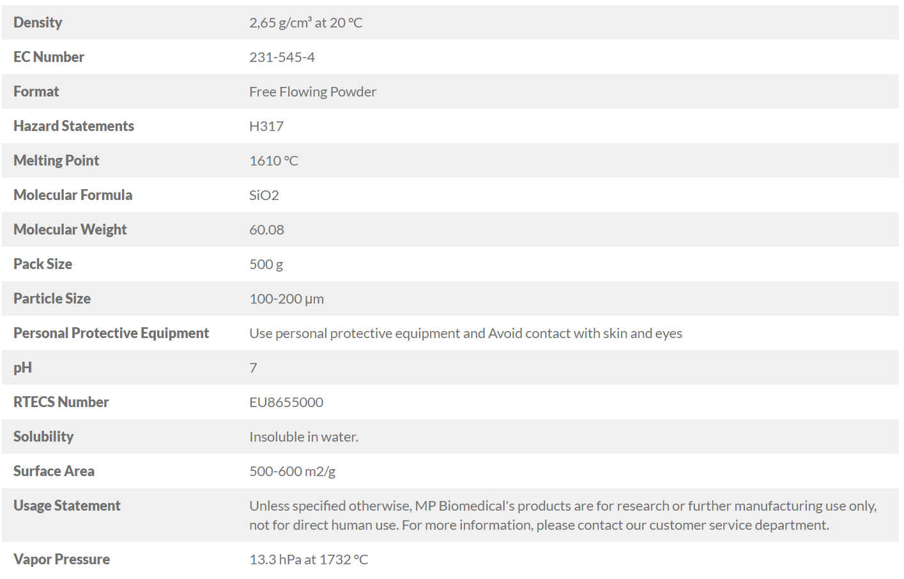This screenshot has width=904, height=579.
Task: Click the Melting Point value 1610 °C
Action: [x=273, y=160]
